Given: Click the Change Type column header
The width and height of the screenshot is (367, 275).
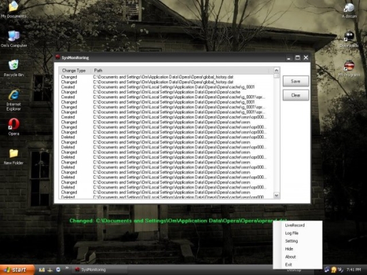Looking at the screenshot, I should click(x=75, y=71).
